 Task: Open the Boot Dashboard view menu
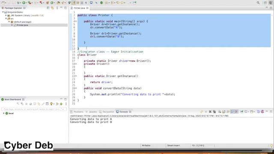66,104
